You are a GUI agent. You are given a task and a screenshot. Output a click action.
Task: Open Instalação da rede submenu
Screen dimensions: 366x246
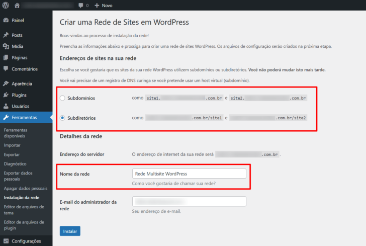[22, 197]
